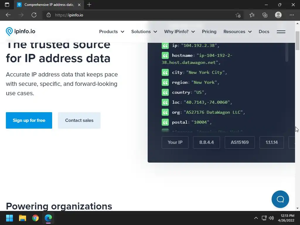
Task: Click the quote icon beside postal field
Action: click(165, 122)
